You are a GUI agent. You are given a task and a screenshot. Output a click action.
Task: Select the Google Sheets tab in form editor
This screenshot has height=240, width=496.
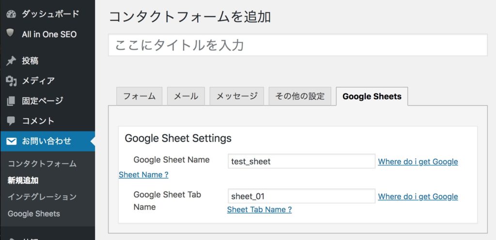click(372, 96)
